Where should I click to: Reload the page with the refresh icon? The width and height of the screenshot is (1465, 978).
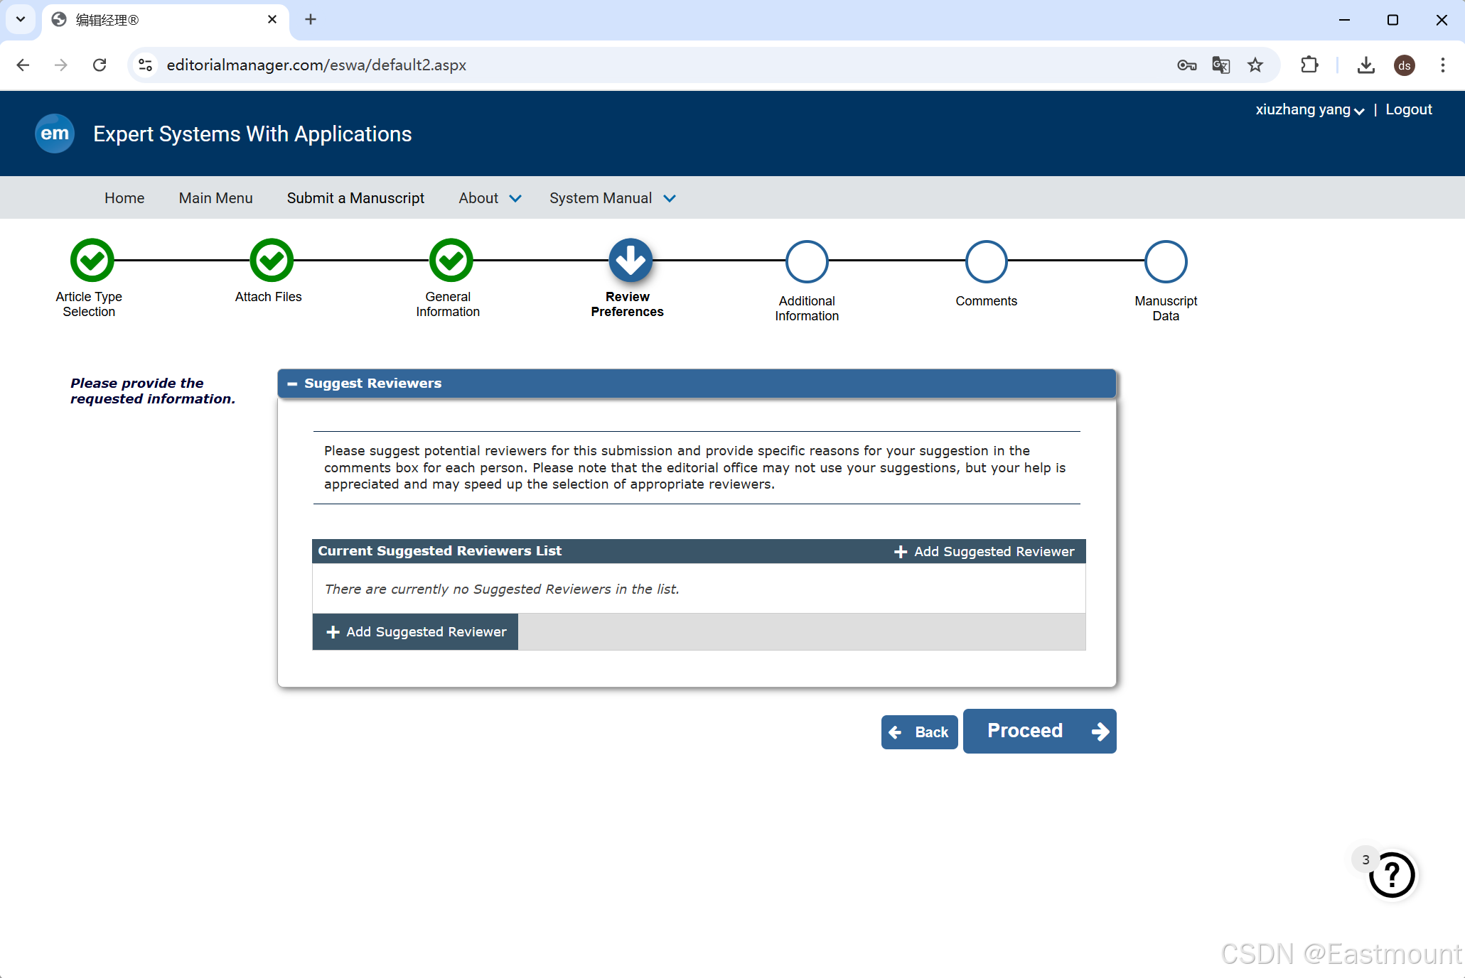pyautogui.click(x=100, y=65)
